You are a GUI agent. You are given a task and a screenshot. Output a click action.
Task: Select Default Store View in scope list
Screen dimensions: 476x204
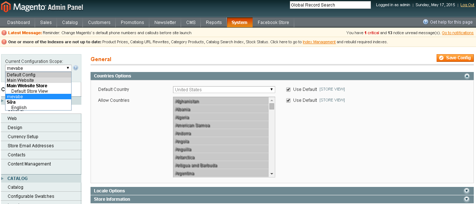(30, 91)
